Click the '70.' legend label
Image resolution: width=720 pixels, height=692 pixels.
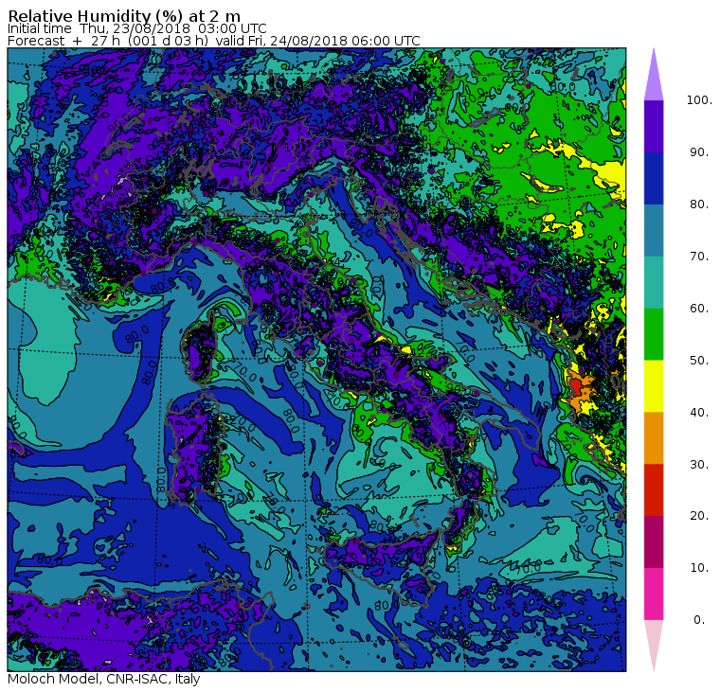[x=699, y=256]
